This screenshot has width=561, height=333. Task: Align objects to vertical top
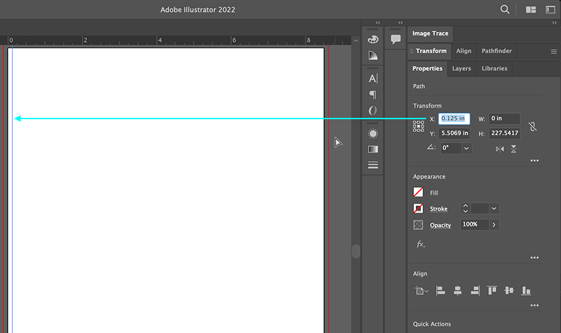(x=492, y=290)
